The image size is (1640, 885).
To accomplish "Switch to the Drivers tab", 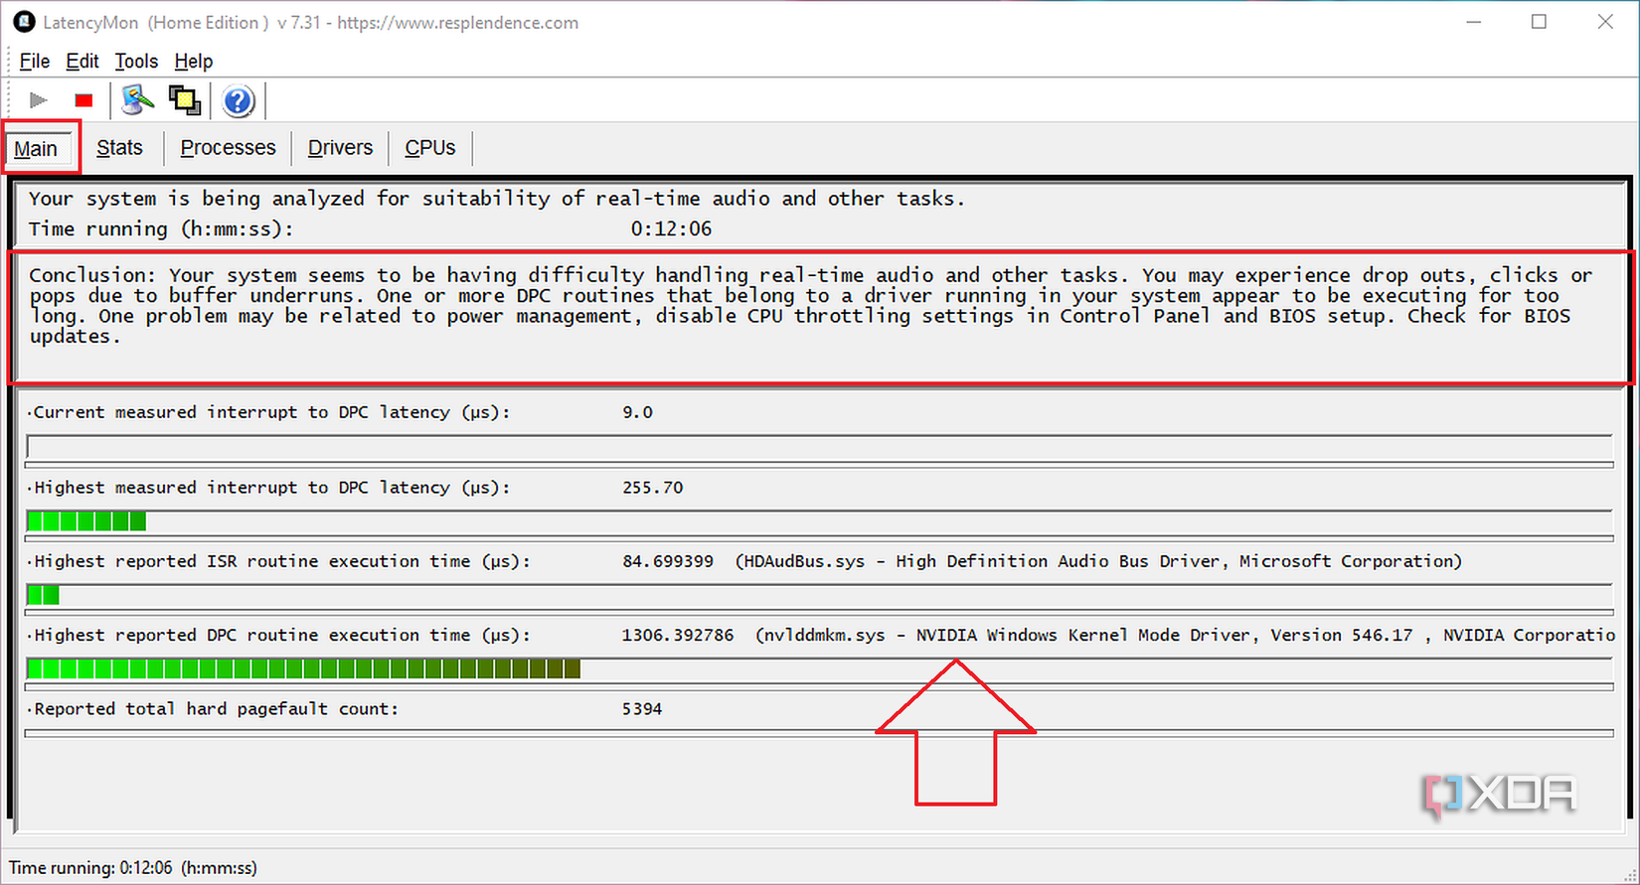I will (340, 148).
